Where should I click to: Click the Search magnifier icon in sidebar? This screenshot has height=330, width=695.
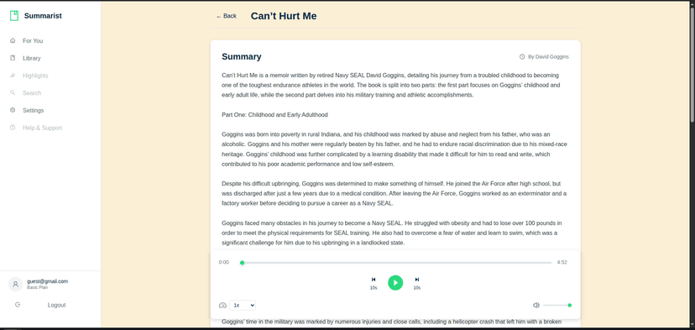coord(13,92)
